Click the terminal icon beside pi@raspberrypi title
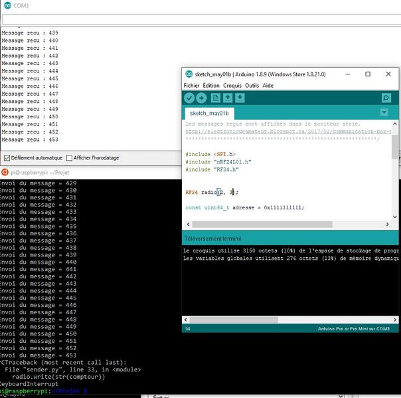 pyautogui.click(x=5, y=172)
